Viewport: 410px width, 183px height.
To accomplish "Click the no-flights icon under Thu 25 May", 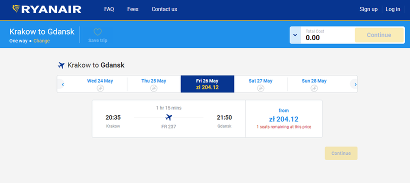I will [154, 88].
